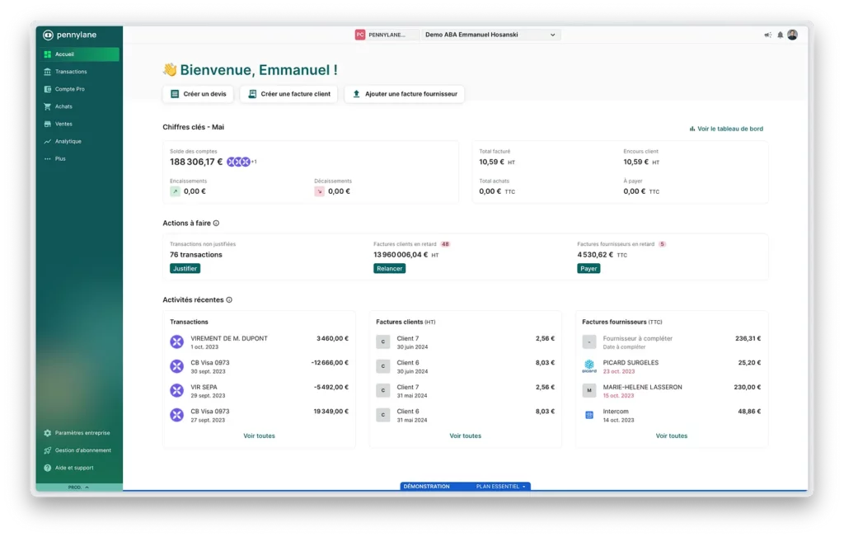Click the DÉMONSTRATION banner label
844x537 pixels.
(x=426, y=487)
